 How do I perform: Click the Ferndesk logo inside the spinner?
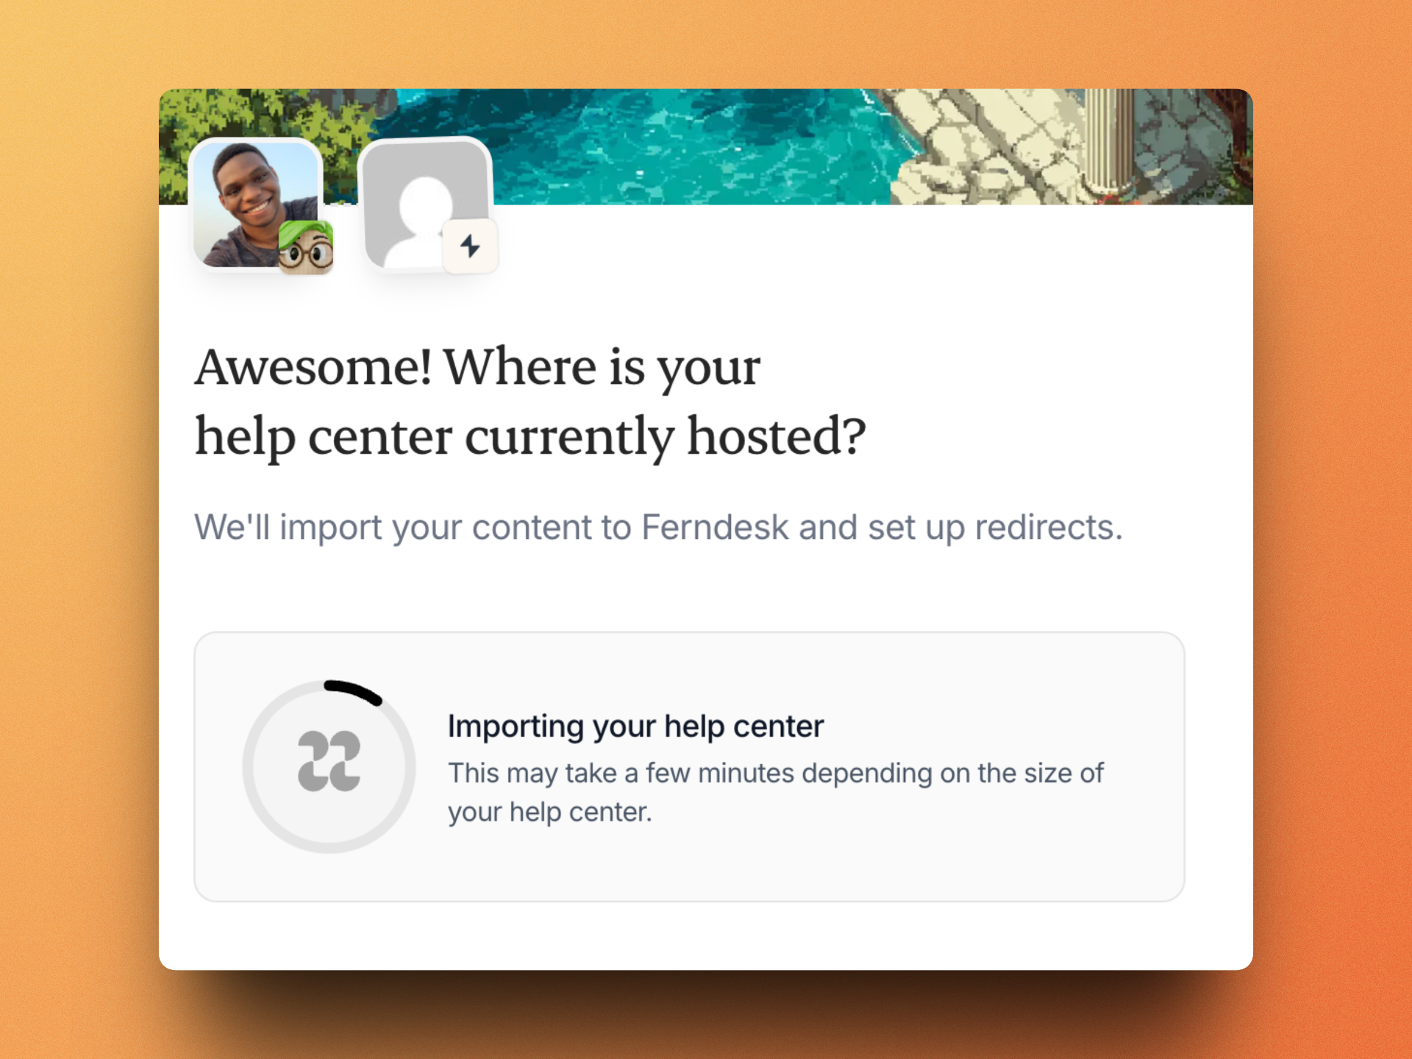329,761
